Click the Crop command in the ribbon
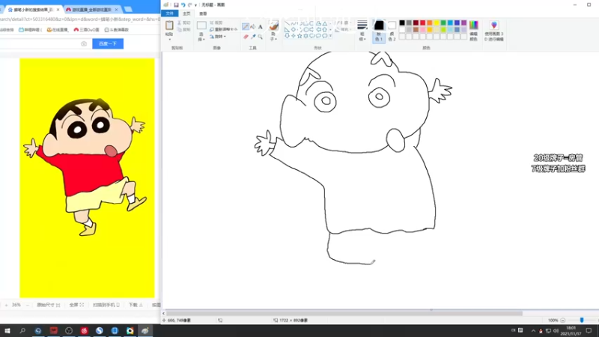This screenshot has width=599, height=337. pos(216,23)
